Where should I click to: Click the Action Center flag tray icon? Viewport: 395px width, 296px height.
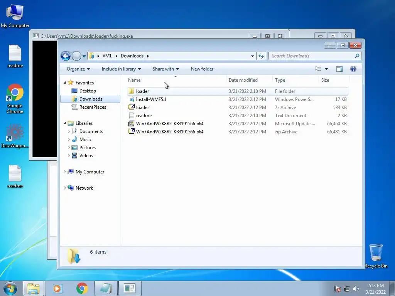tap(337, 289)
